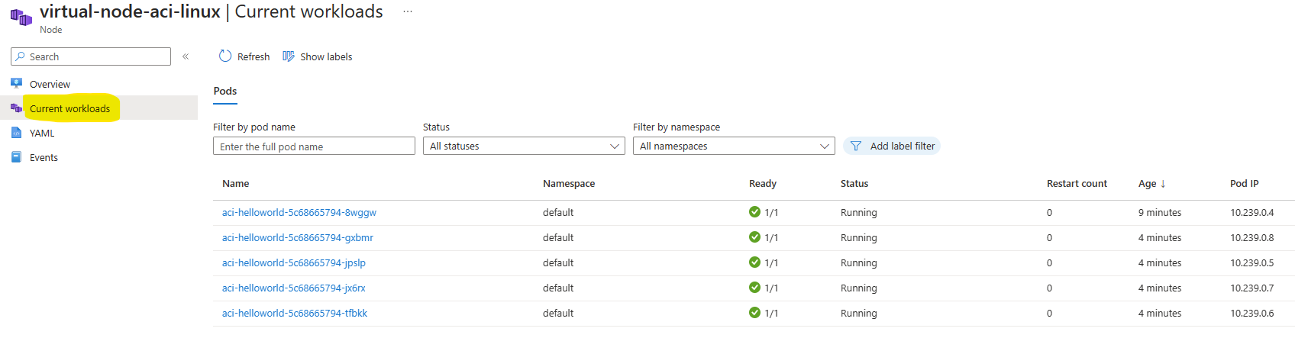Click the Age column sort arrow
The image size is (1295, 338).
click(1163, 184)
